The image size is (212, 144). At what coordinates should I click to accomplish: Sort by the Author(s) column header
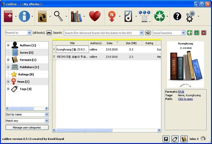click(96, 43)
